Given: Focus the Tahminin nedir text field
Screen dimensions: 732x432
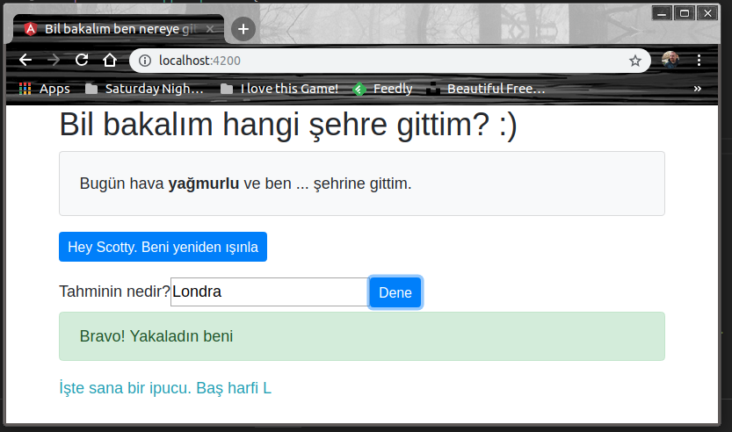Looking at the screenshot, I should click(269, 292).
